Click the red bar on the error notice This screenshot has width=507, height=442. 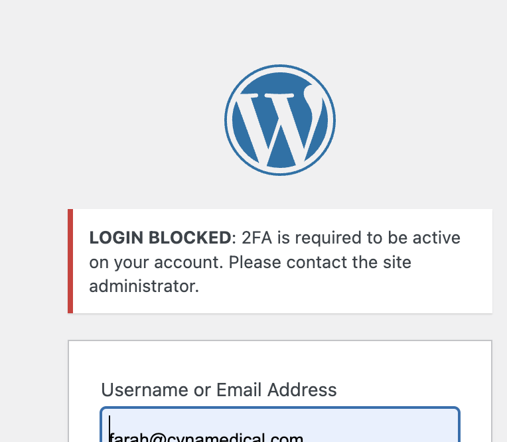click(70, 261)
